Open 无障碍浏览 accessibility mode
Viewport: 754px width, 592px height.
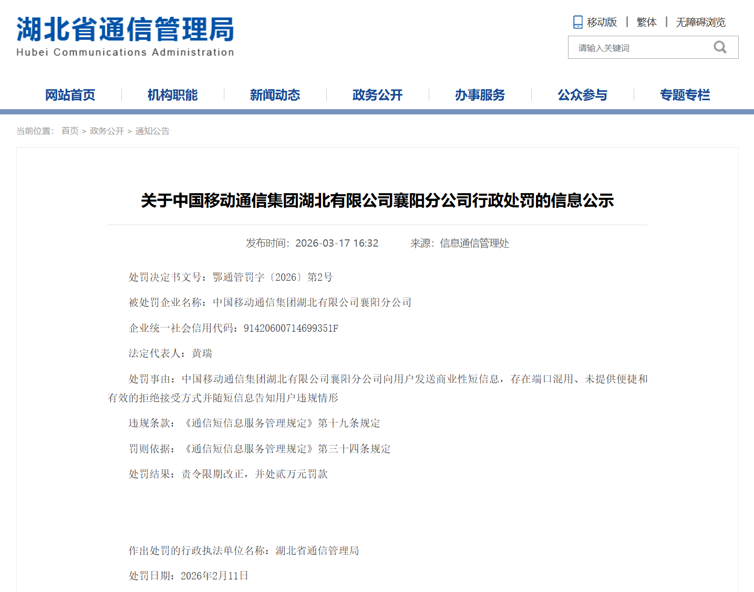pyautogui.click(x=700, y=22)
